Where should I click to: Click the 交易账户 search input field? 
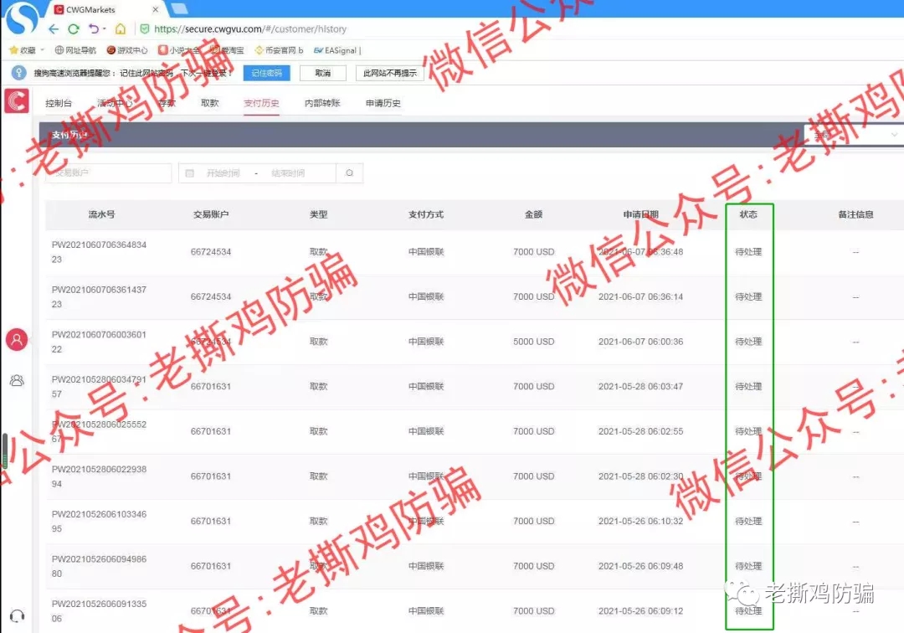(108, 172)
